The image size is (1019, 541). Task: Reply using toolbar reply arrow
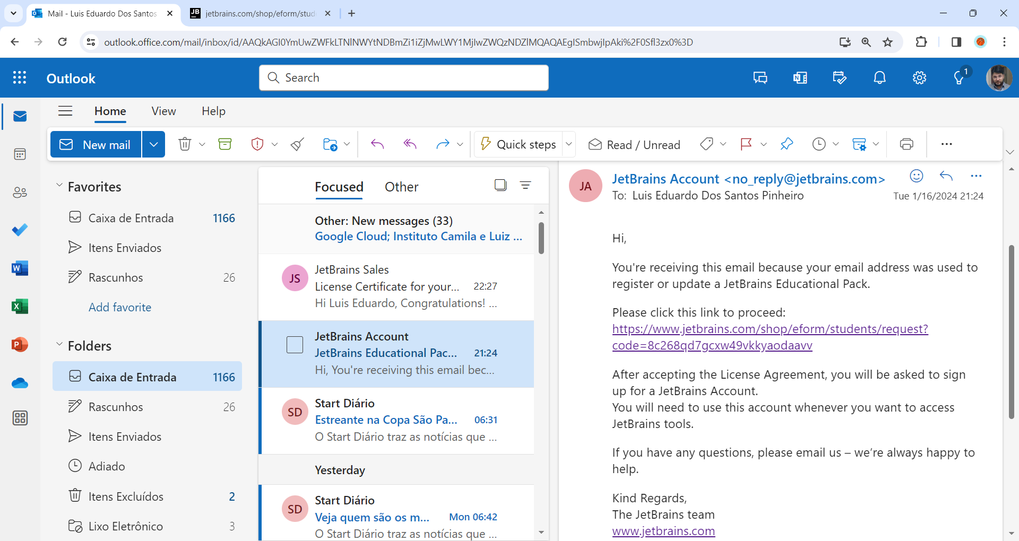point(377,144)
